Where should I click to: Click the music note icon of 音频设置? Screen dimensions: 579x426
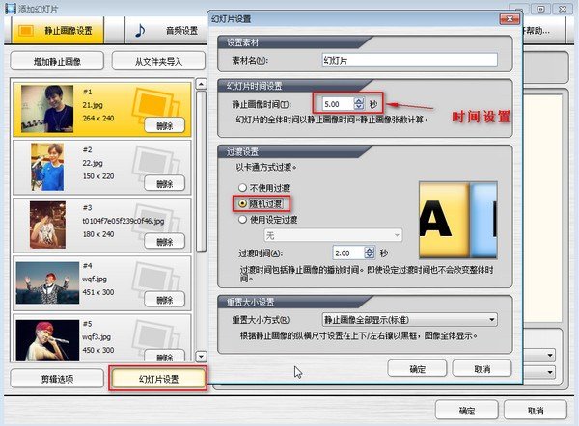(x=140, y=30)
